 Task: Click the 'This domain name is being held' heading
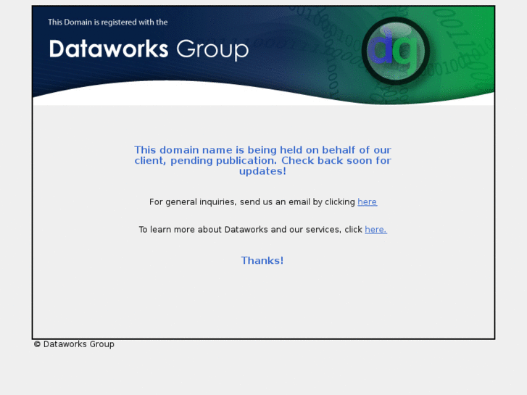(263, 160)
